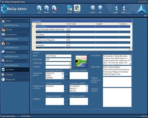Open the Currency dropdown

pyautogui.click(x=70, y=67)
